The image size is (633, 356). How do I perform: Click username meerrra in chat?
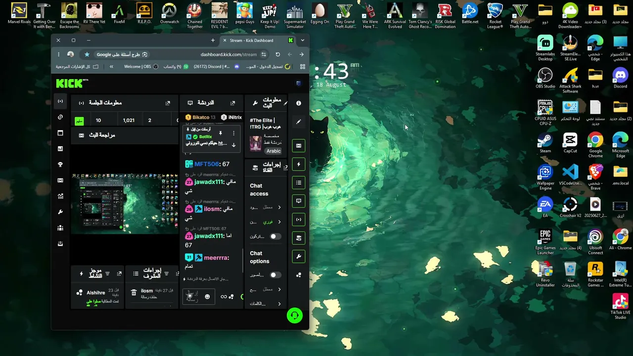click(216, 258)
